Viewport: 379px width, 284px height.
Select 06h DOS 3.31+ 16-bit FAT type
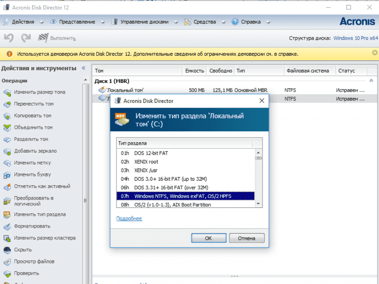186,188
